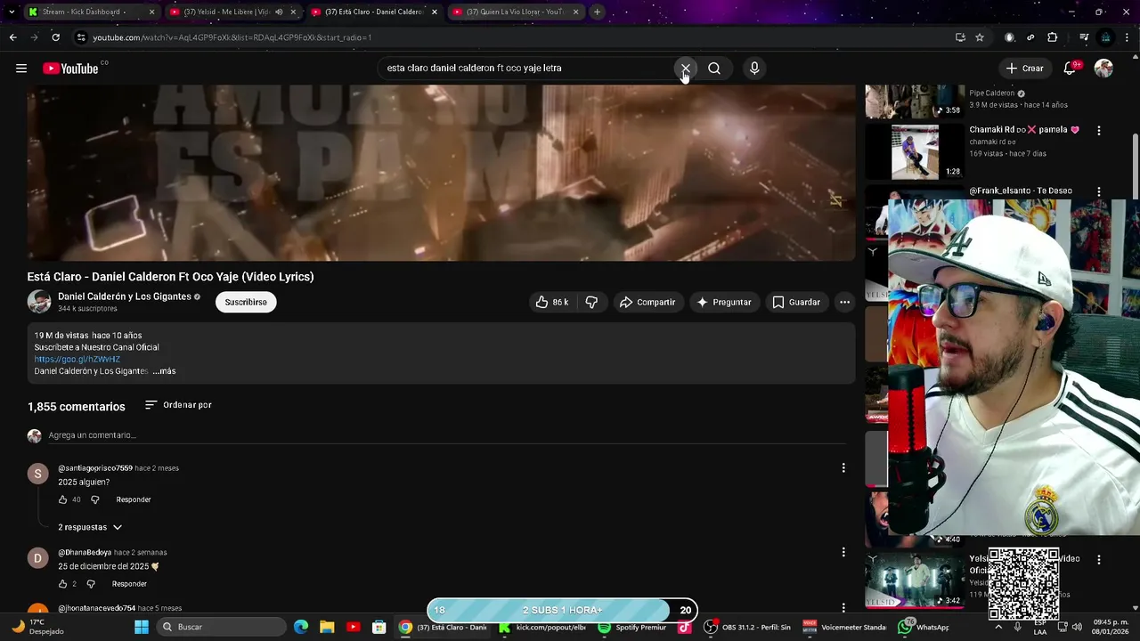Open Spotify Premium in the taskbar

point(632,627)
